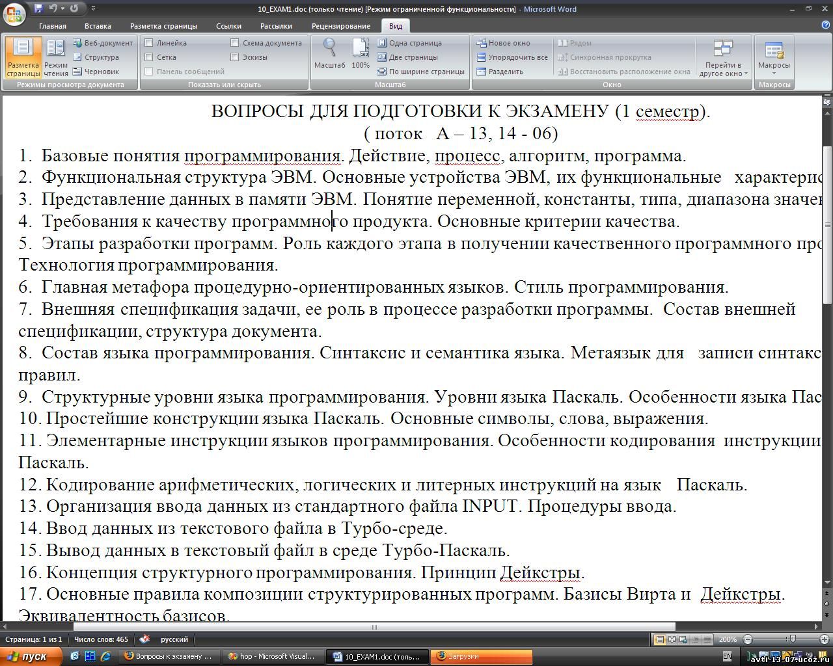The height and width of the screenshot is (666, 833).
Task: Switch to Reading mode (Режим чтения)
Action: pyautogui.click(x=56, y=57)
